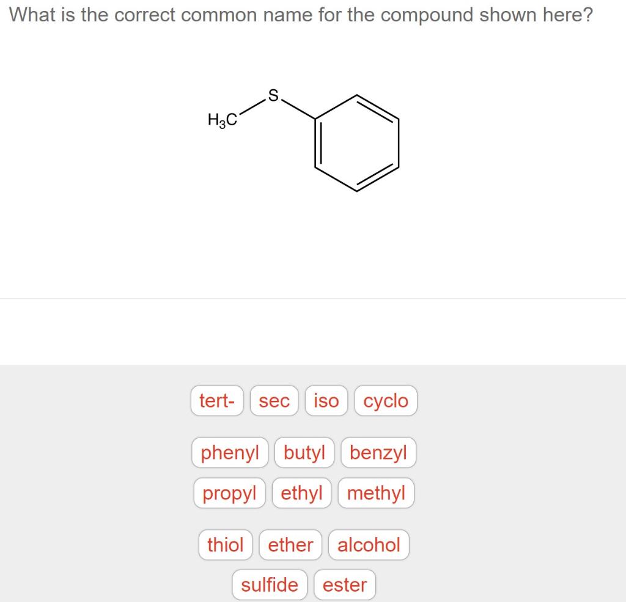Select the "thiol" functional group tile

(226, 545)
